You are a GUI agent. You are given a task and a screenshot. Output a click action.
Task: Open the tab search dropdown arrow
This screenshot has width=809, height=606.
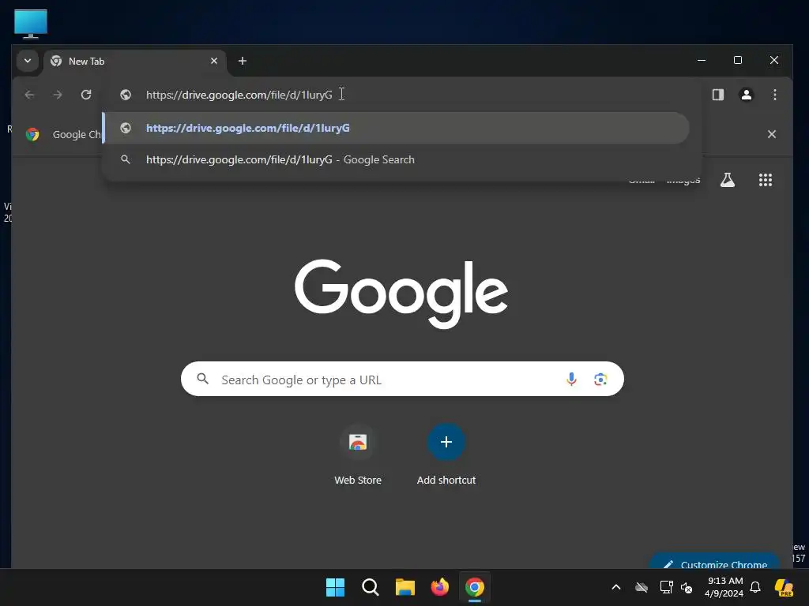coord(28,61)
